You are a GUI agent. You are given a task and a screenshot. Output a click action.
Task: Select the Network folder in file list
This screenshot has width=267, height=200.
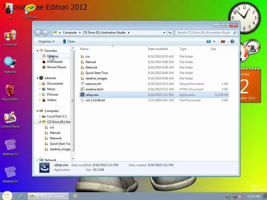point(154,67)
